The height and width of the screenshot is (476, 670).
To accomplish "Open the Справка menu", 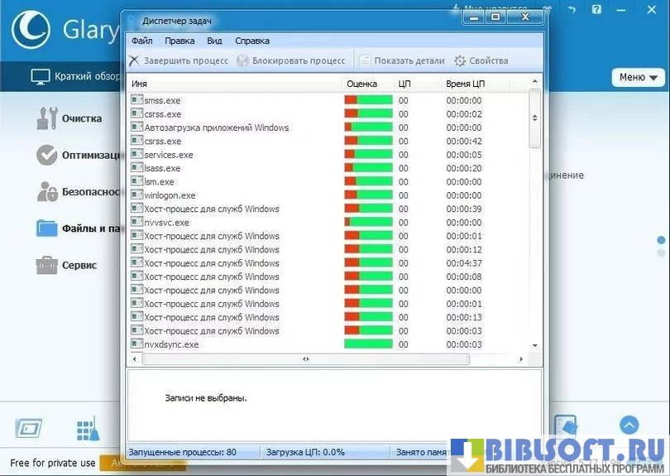I will tap(251, 41).
